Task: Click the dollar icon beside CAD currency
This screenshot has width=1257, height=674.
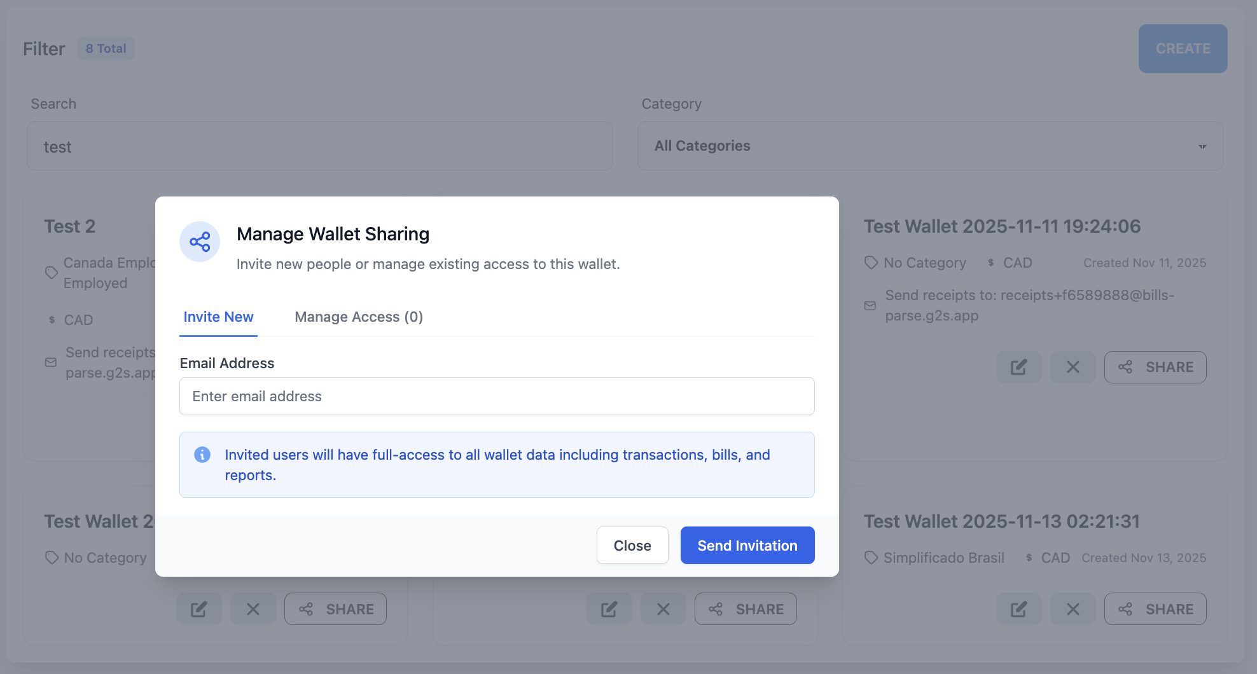Action: click(990, 263)
